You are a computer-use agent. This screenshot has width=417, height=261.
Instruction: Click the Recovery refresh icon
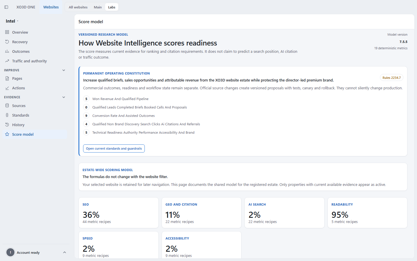(7, 42)
